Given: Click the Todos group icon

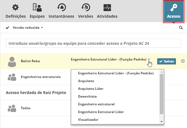Looking at the screenshot, I should (12, 108).
